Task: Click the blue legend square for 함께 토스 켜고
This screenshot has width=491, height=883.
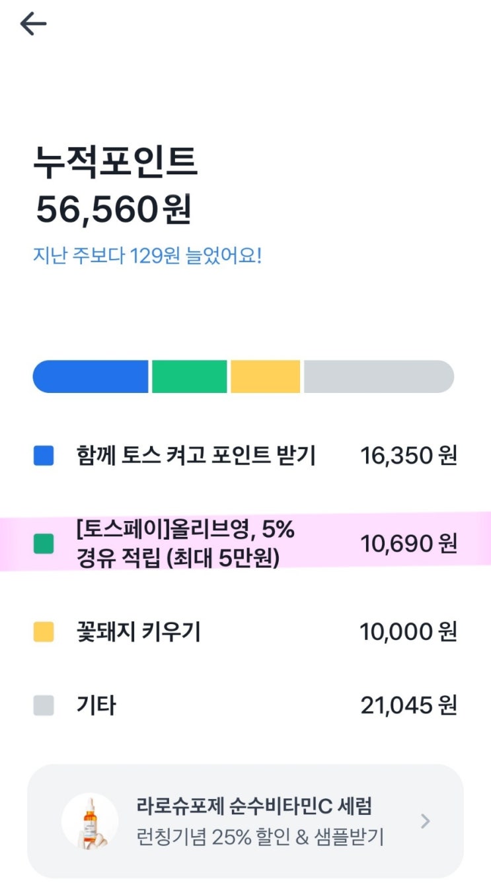Action: click(44, 456)
